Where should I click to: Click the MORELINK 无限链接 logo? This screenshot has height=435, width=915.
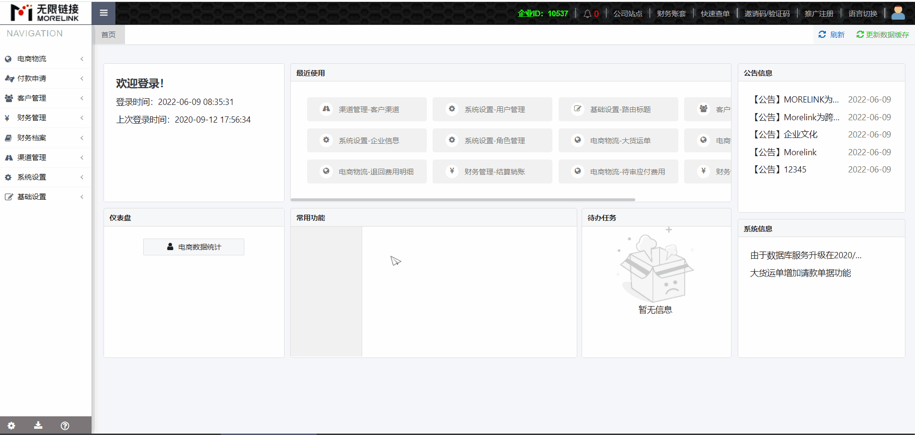pyautogui.click(x=45, y=13)
